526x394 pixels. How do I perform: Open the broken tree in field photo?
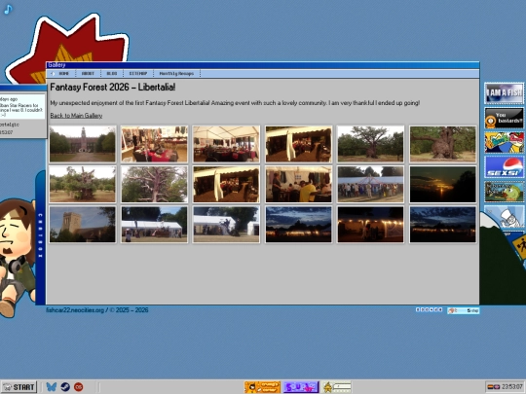click(x=83, y=184)
